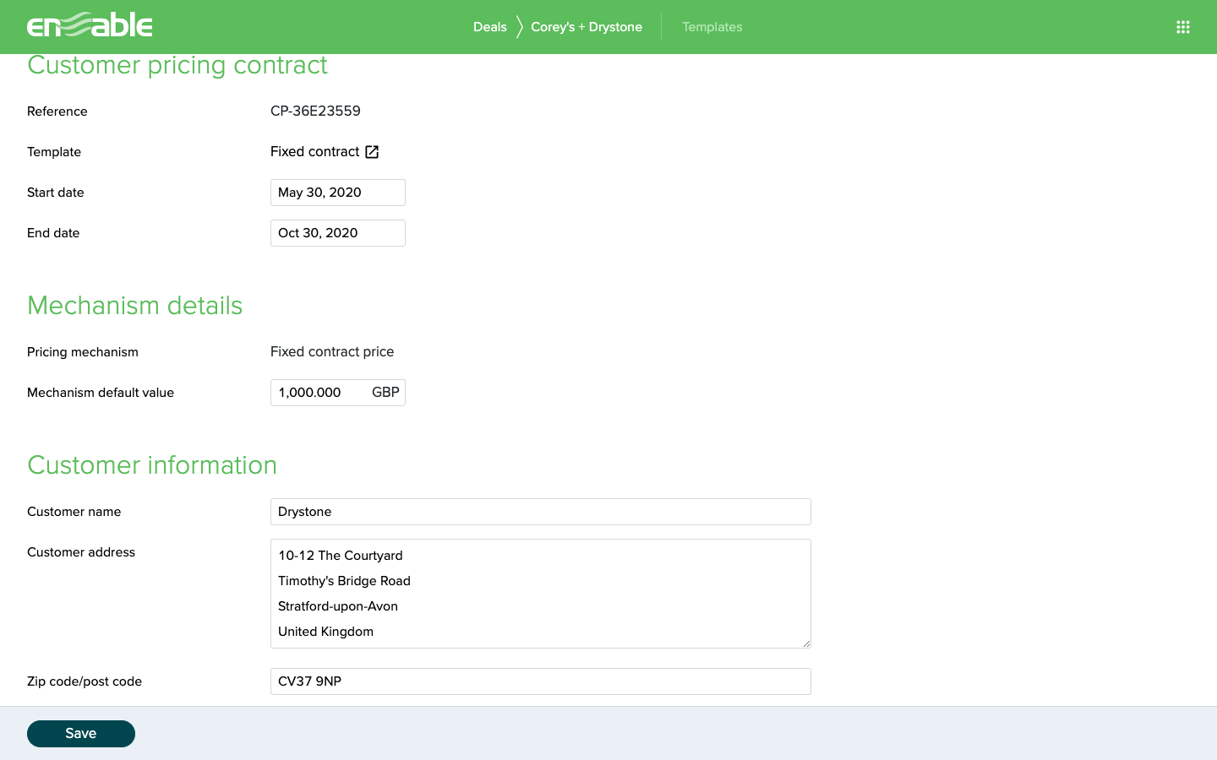Click the Mechanism details heading

[x=135, y=306]
